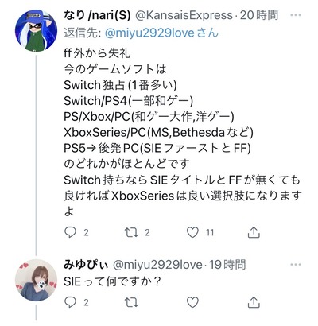Open the みゆぴぃ display name
Screen dimensions: 318x326
(x=86, y=265)
